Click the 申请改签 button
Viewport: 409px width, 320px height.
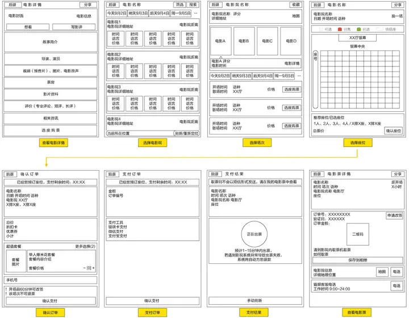[395, 216]
